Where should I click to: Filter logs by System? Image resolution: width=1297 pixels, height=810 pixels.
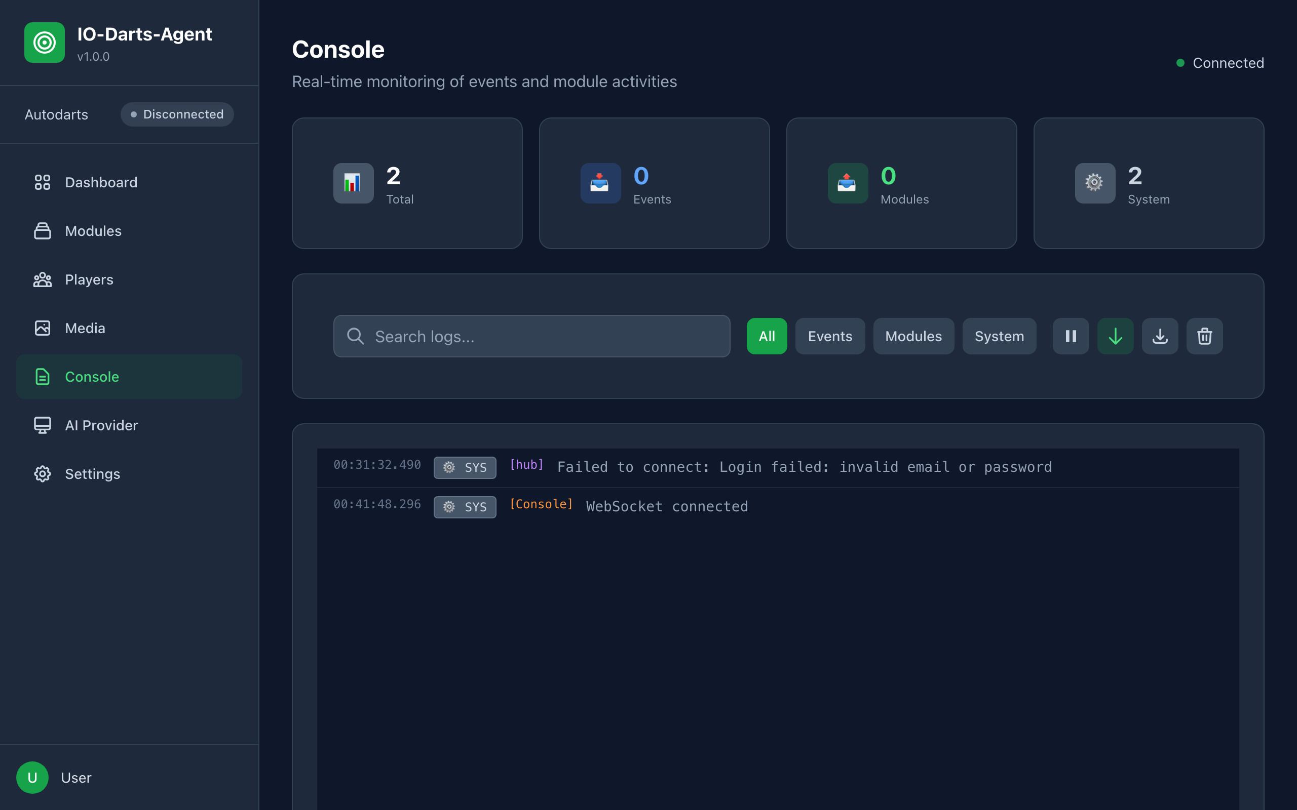pyautogui.click(x=999, y=336)
